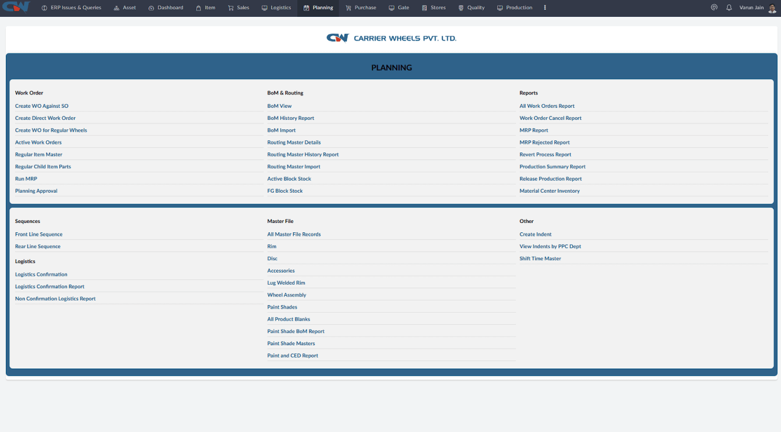
Task: Open the Item menu
Action: tap(206, 8)
